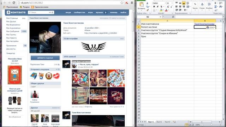
Task: Click the Paste Options (Ctrl) smart tag
Action: [x=210, y=28]
